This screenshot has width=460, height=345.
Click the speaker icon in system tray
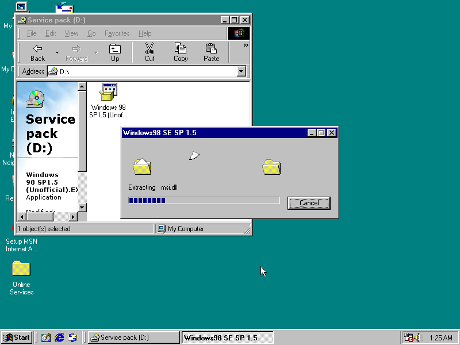point(419,338)
